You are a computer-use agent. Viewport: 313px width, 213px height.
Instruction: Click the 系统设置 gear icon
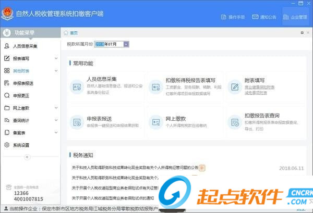7,145
